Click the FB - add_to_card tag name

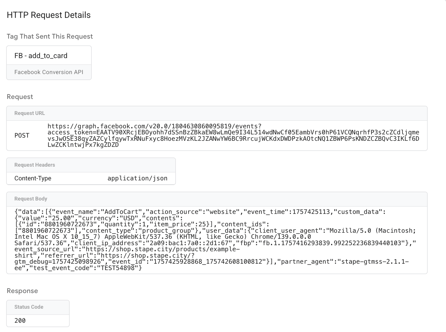(41, 56)
